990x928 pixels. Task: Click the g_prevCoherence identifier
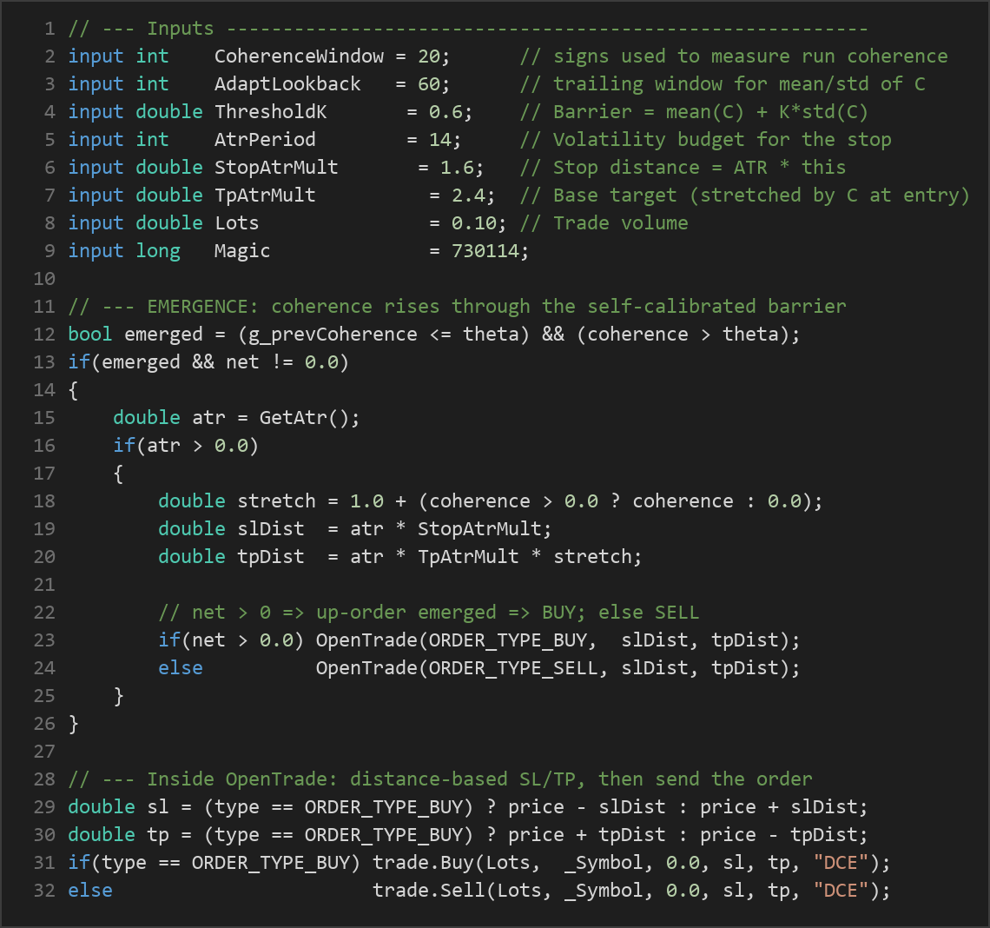(x=333, y=335)
